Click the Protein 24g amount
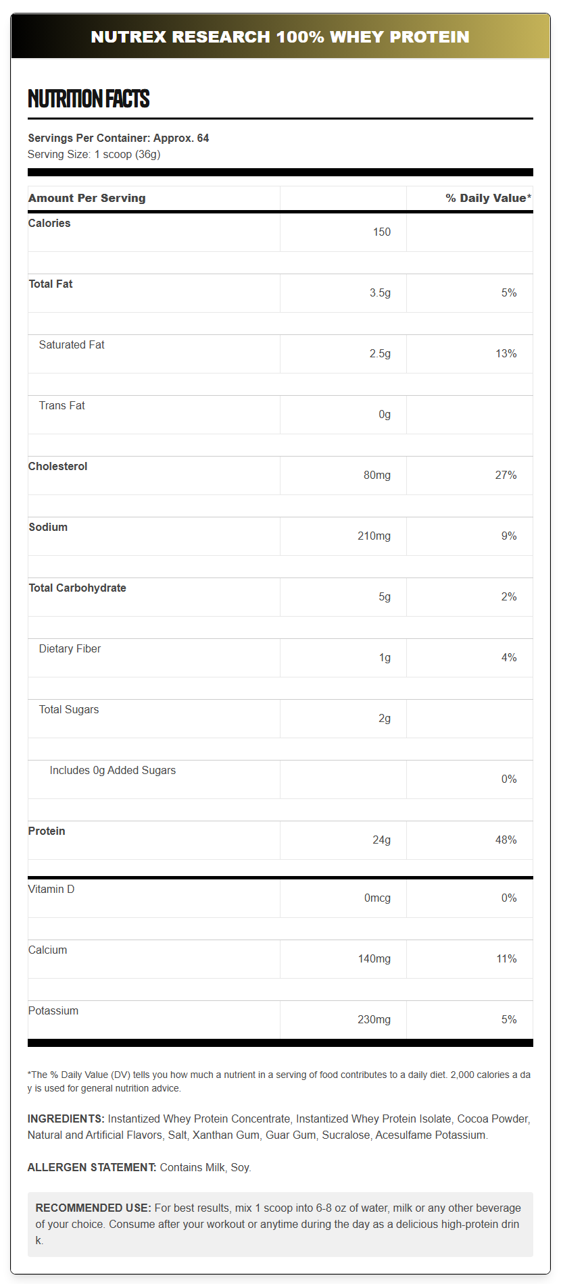The image size is (561, 1284). tap(381, 840)
